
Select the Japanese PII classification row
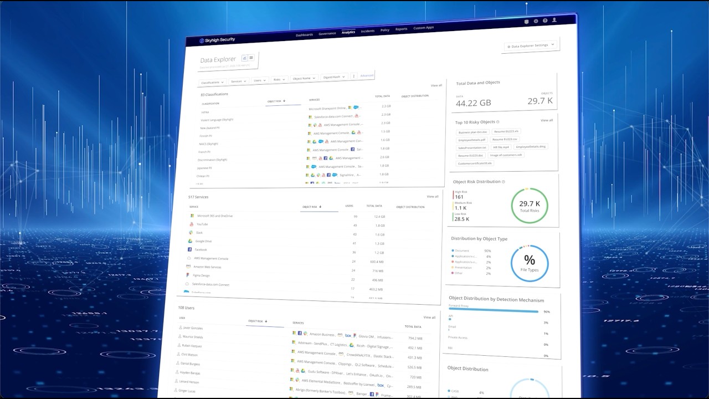tap(204, 168)
